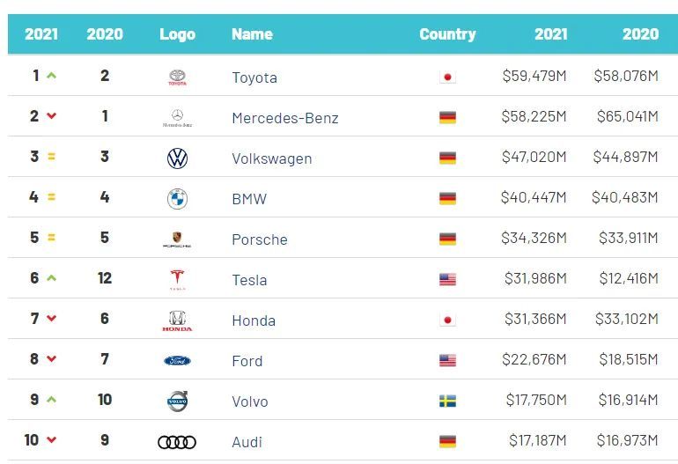Click Sweden flag in Volvo row
This screenshot has width=678, height=464.
point(447,401)
